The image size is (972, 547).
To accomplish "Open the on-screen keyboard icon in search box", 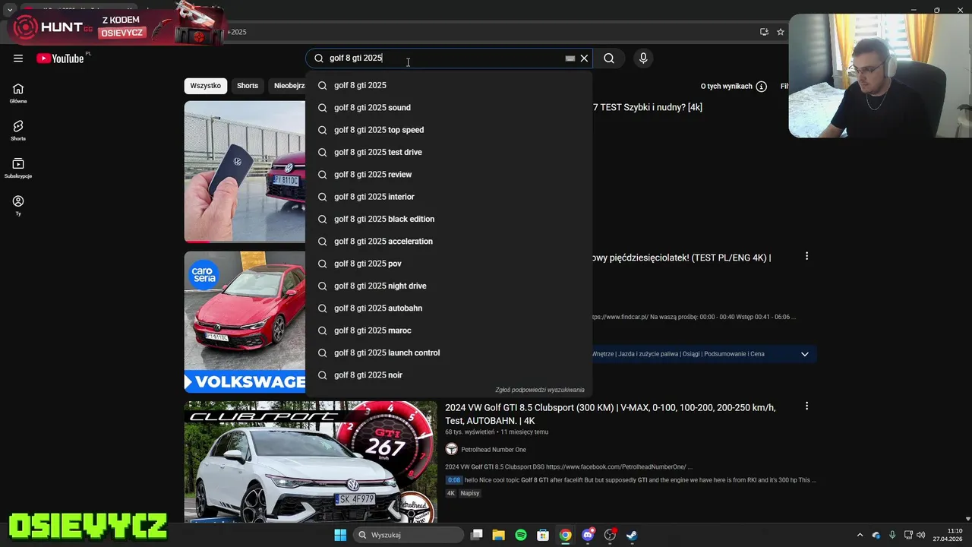I will pyautogui.click(x=570, y=58).
